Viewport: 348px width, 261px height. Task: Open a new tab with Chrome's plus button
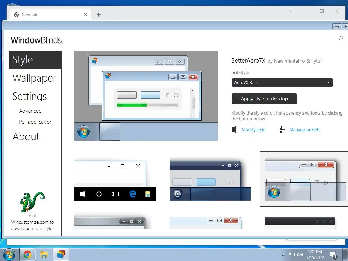(99, 15)
